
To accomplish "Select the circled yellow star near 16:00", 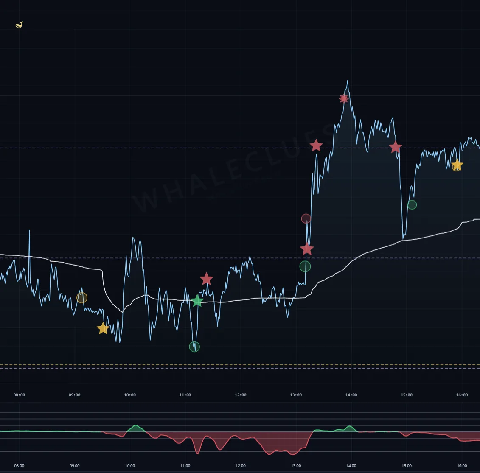I will [457, 165].
